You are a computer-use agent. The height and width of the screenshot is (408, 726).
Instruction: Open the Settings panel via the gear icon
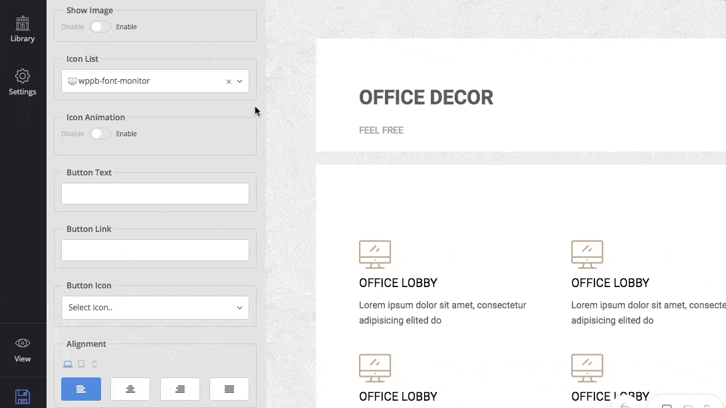coord(23,77)
